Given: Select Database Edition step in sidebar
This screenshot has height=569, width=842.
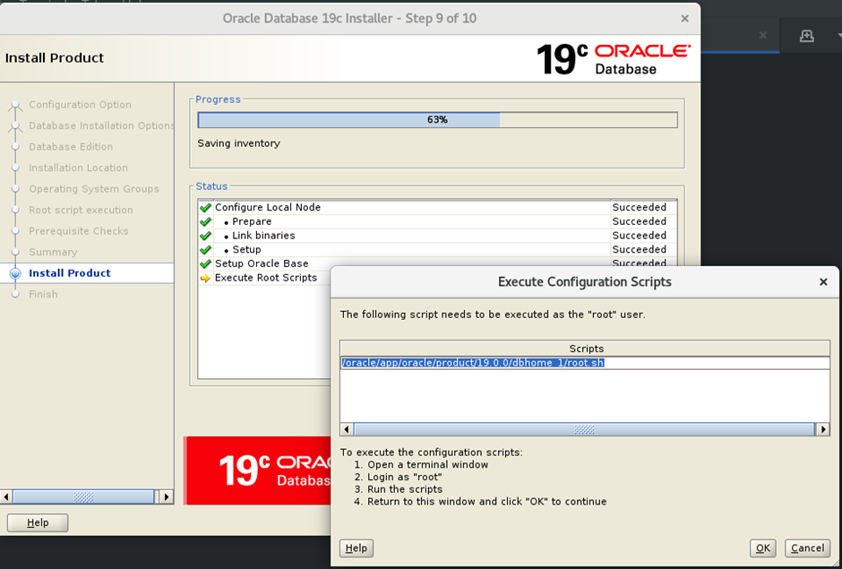Looking at the screenshot, I should pos(71,147).
